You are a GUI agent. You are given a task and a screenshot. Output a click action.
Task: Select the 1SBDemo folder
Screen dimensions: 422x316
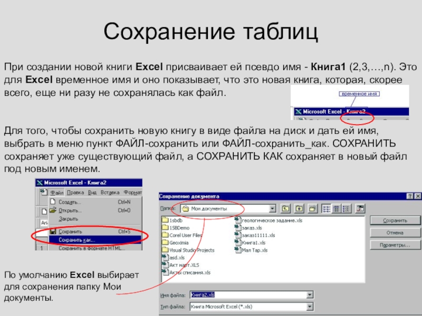pos(176,228)
